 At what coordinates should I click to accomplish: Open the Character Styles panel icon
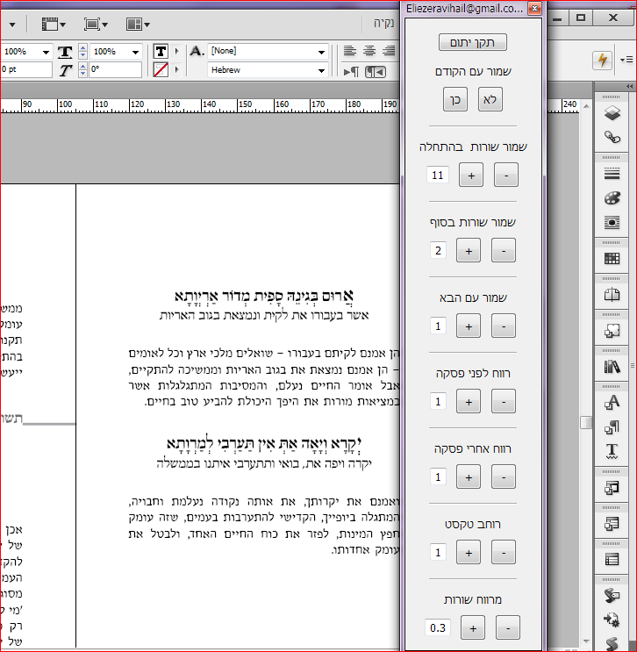pos(612,403)
